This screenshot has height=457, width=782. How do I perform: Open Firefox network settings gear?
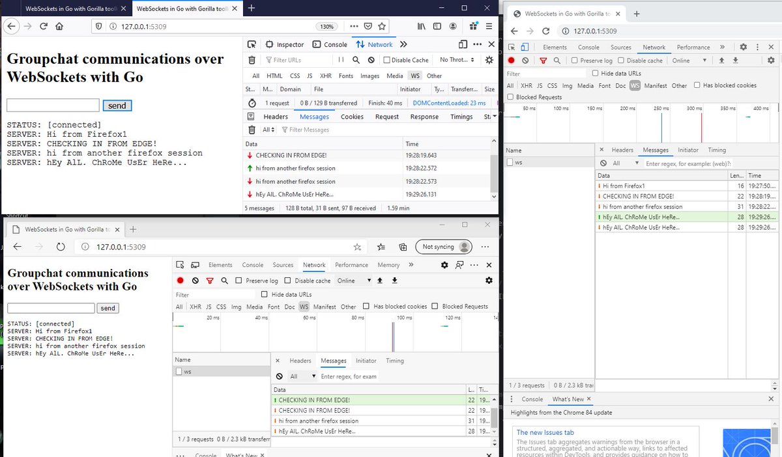[489, 60]
